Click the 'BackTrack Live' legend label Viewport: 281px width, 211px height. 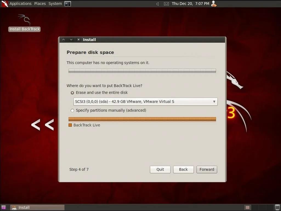pyautogui.click(x=87, y=125)
